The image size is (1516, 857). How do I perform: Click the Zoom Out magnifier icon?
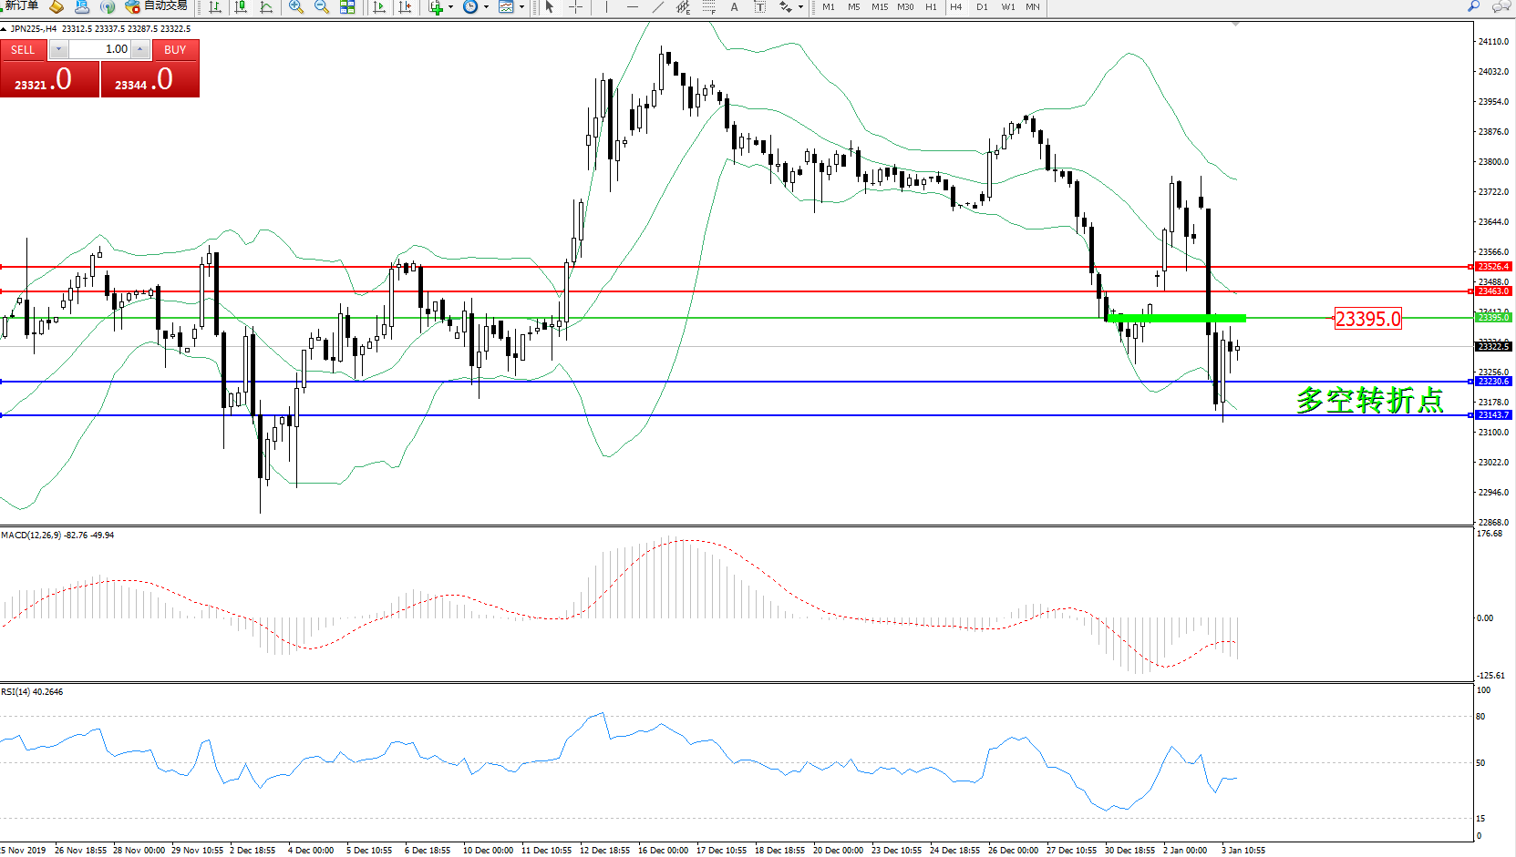[x=321, y=7]
